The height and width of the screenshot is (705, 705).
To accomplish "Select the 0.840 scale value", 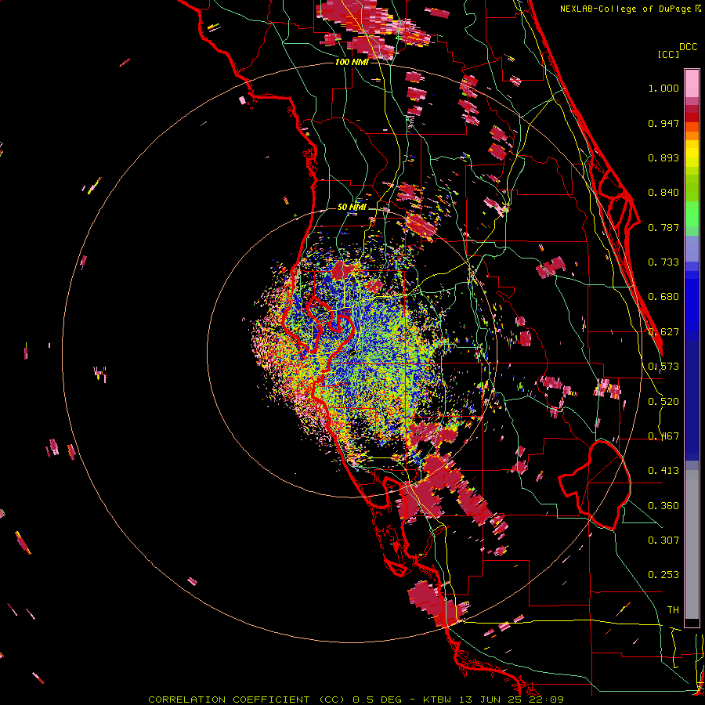I will [x=663, y=193].
